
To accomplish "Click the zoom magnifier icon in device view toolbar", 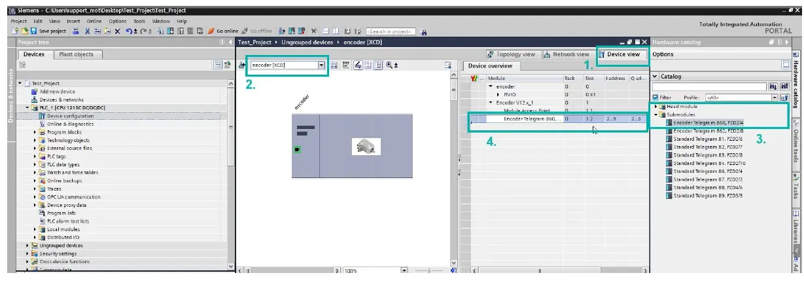I will pos(390,65).
